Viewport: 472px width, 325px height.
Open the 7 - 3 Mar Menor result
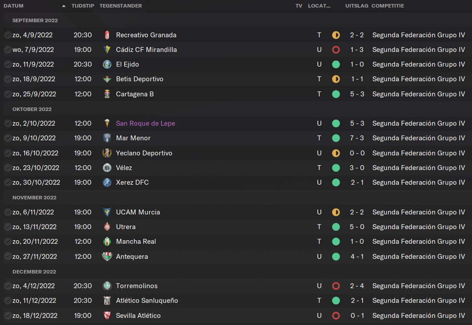click(x=357, y=138)
